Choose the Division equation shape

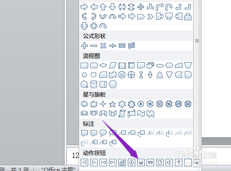(113, 46)
